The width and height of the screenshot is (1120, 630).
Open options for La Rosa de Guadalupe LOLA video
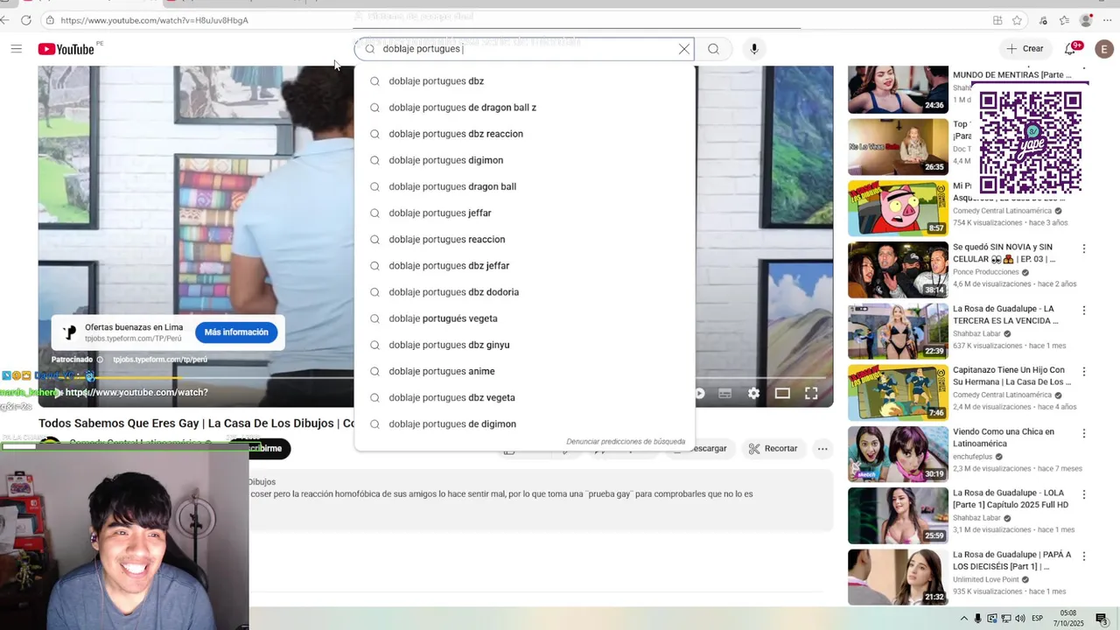click(1084, 494)
